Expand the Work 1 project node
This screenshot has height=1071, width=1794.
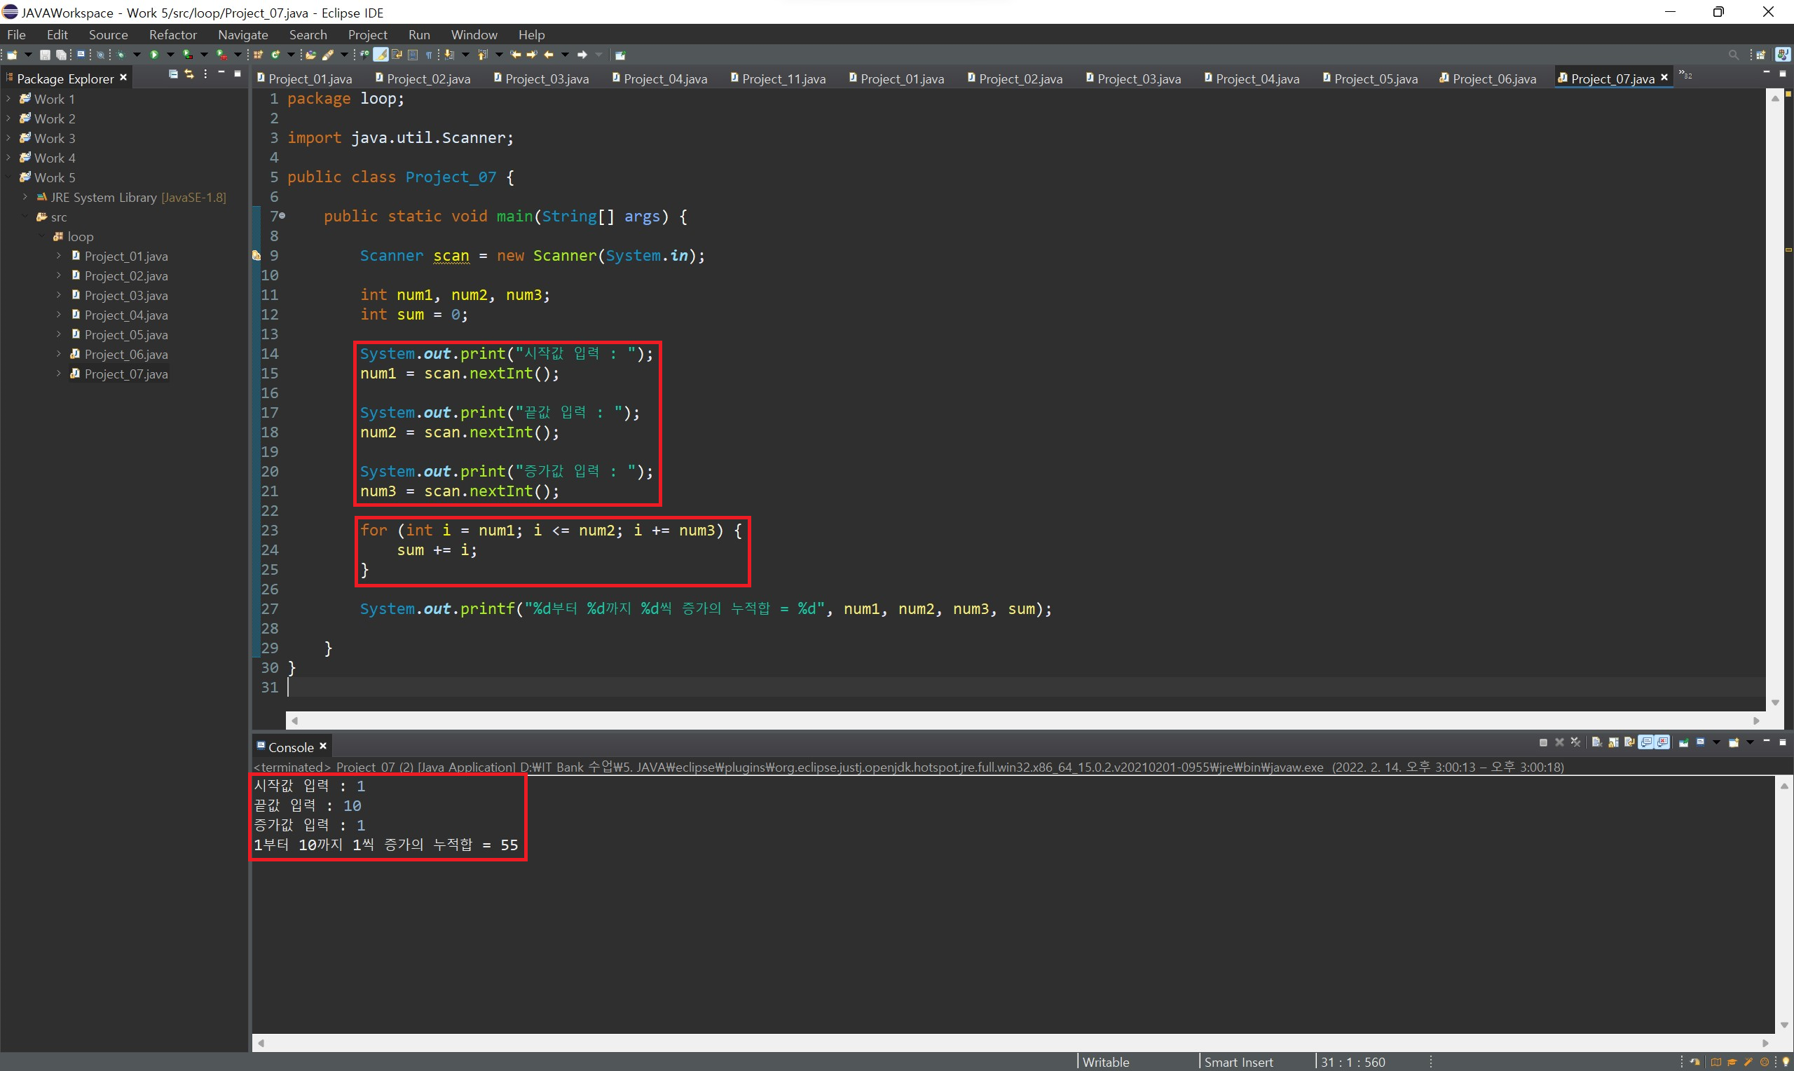(8, 99)
